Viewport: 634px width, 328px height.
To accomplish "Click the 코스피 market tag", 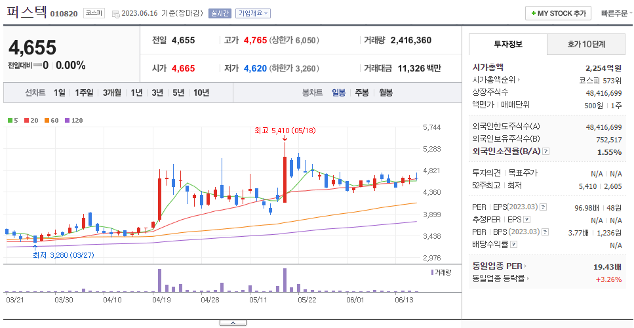I will pyautogui.click(x=94, y=13).
